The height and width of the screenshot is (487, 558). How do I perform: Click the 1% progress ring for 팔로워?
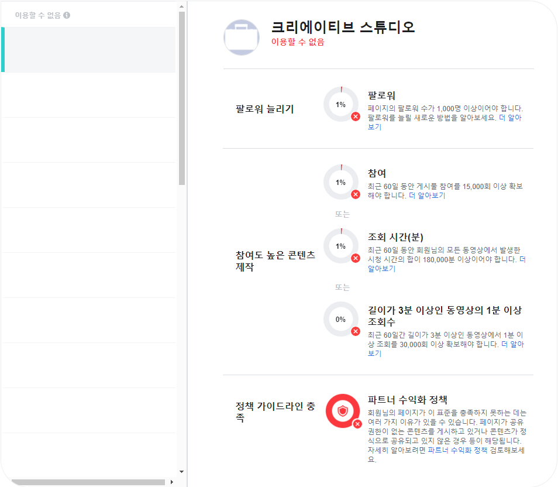point(341,104)
